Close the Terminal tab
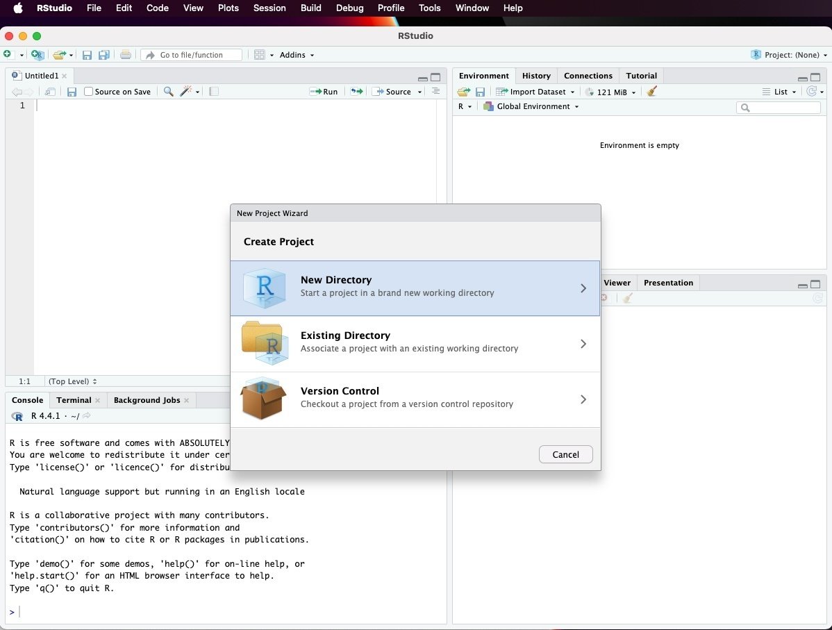Image resolution: width=832 pixels, height=630 pixels. pos(98,400)
